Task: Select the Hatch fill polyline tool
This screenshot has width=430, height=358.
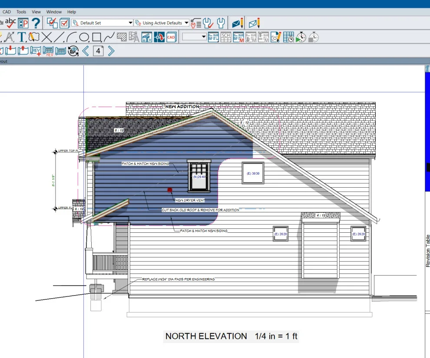Action: tap(122, 37)
